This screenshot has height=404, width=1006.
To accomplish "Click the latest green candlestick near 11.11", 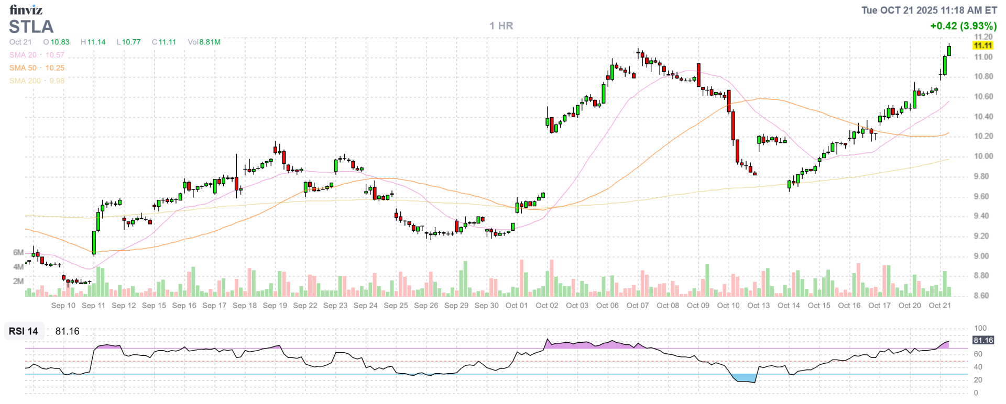I will click(x=949, y=51).
